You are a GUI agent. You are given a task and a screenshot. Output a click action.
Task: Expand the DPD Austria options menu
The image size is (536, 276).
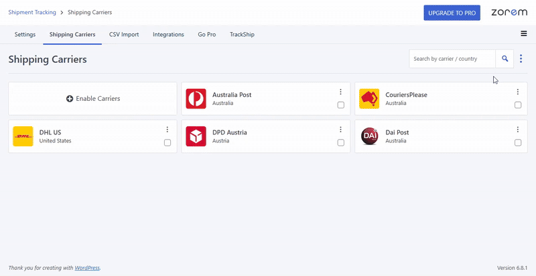341,130
